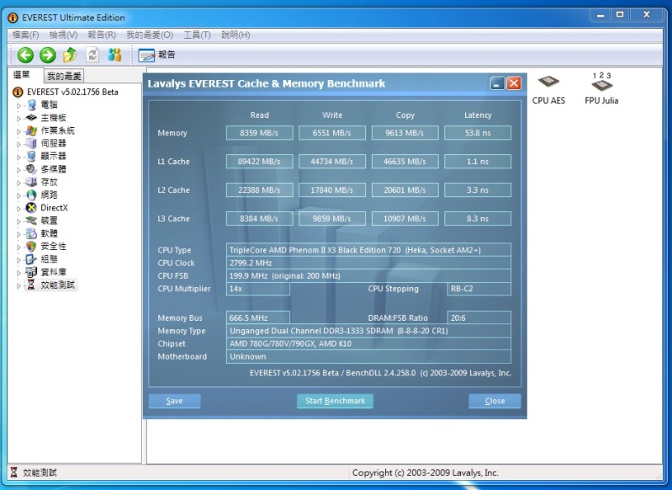The image size is (672, 490).
Task: Open the FPU Julia benchmark icon
Action: 601,88
